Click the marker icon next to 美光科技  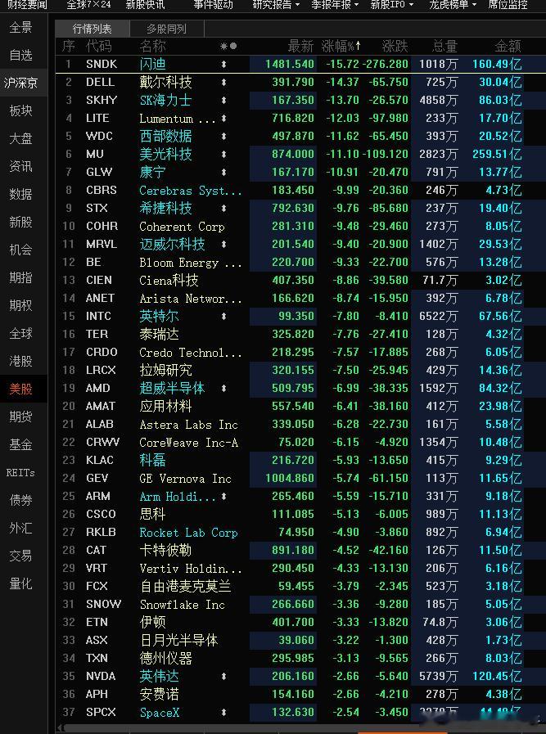(x=223, y=154)
